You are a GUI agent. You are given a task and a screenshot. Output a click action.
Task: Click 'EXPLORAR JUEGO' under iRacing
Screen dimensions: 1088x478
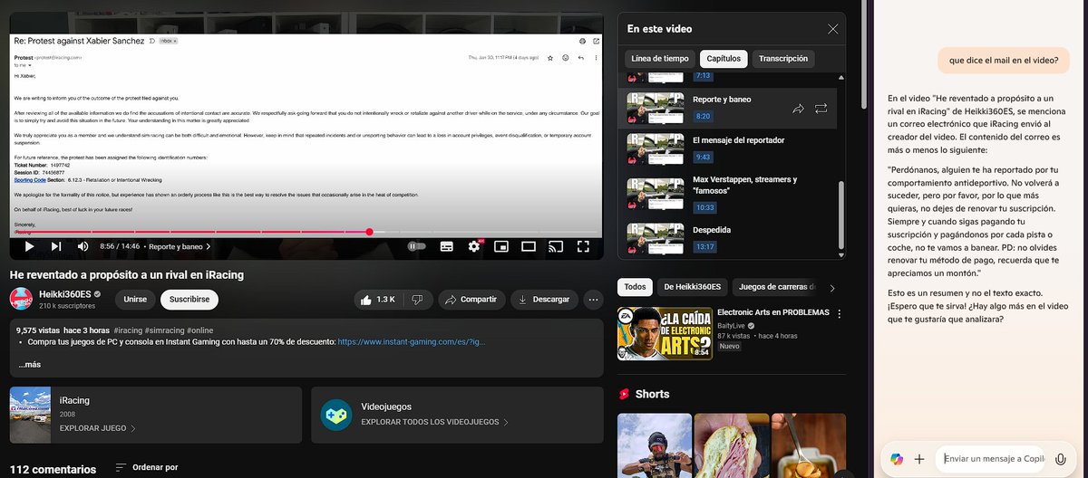(98, 428)
